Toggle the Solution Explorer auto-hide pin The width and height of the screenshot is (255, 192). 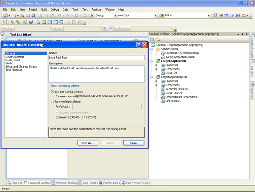(242, 34)
